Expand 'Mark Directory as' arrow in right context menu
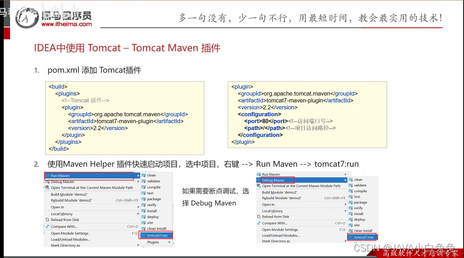The height and width of the screenshot is (258, 464). click(345, 241)
